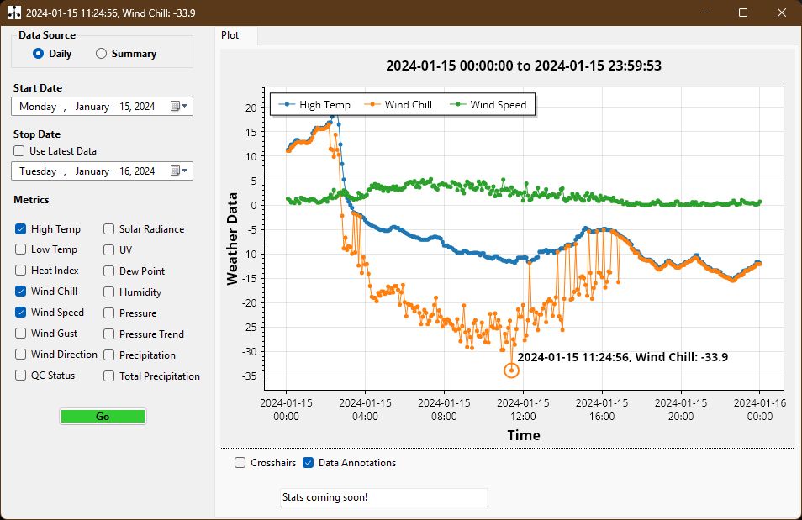Click the circled Wind Chill minimum marker
This screenshot has width=802, height=520.
tap(511, 369)
